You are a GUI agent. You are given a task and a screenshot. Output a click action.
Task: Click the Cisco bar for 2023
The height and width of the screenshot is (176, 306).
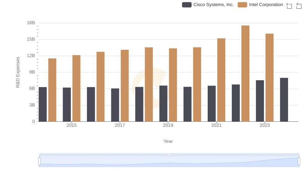point(260,101)
